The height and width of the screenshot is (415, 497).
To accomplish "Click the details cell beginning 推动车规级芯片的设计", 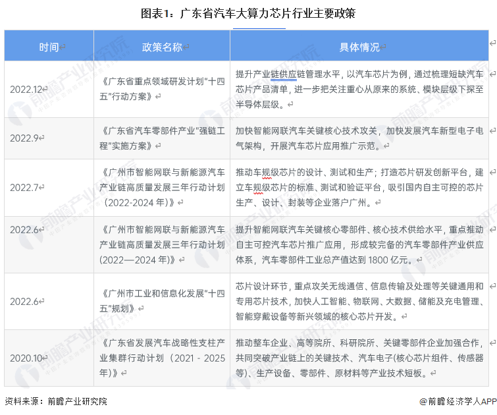I will pyautogui.click(x=359, y=187).
